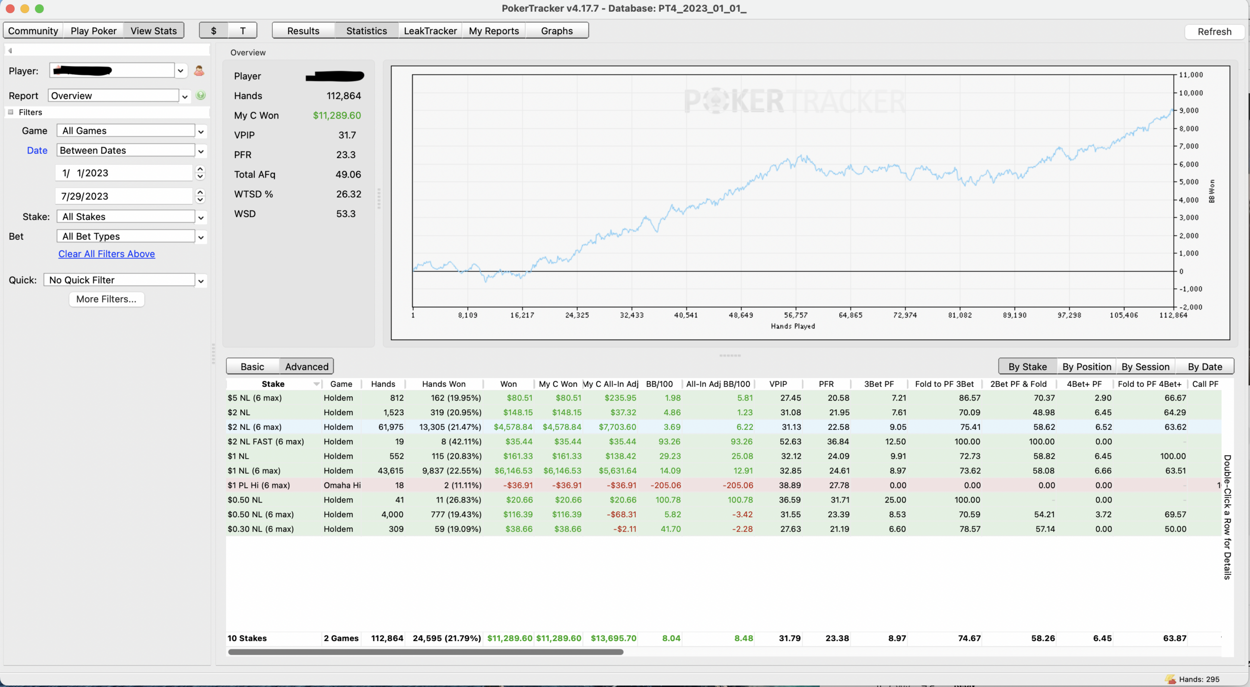1250x687 pixels.
Task: Open the No Quick Filter dropdown
Action: [x=201, y=281]
